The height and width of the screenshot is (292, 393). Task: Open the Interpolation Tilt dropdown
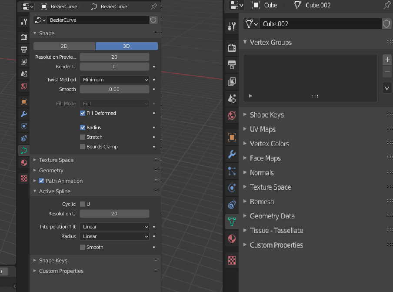point(114,227)
